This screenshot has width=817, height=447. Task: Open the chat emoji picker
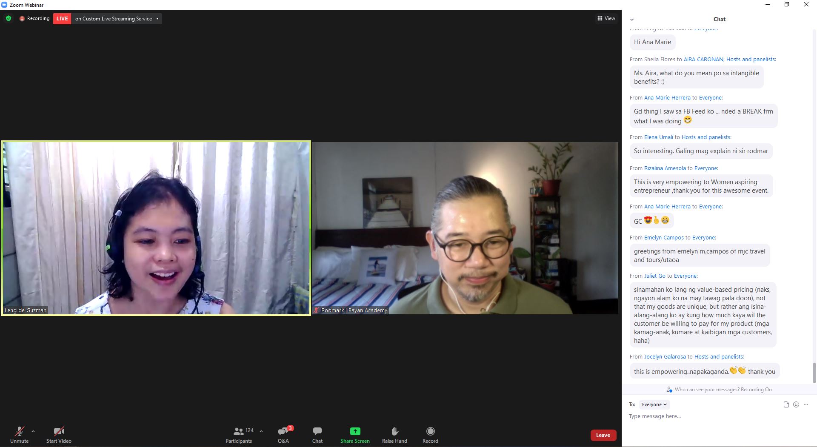(x=796, y=404)
